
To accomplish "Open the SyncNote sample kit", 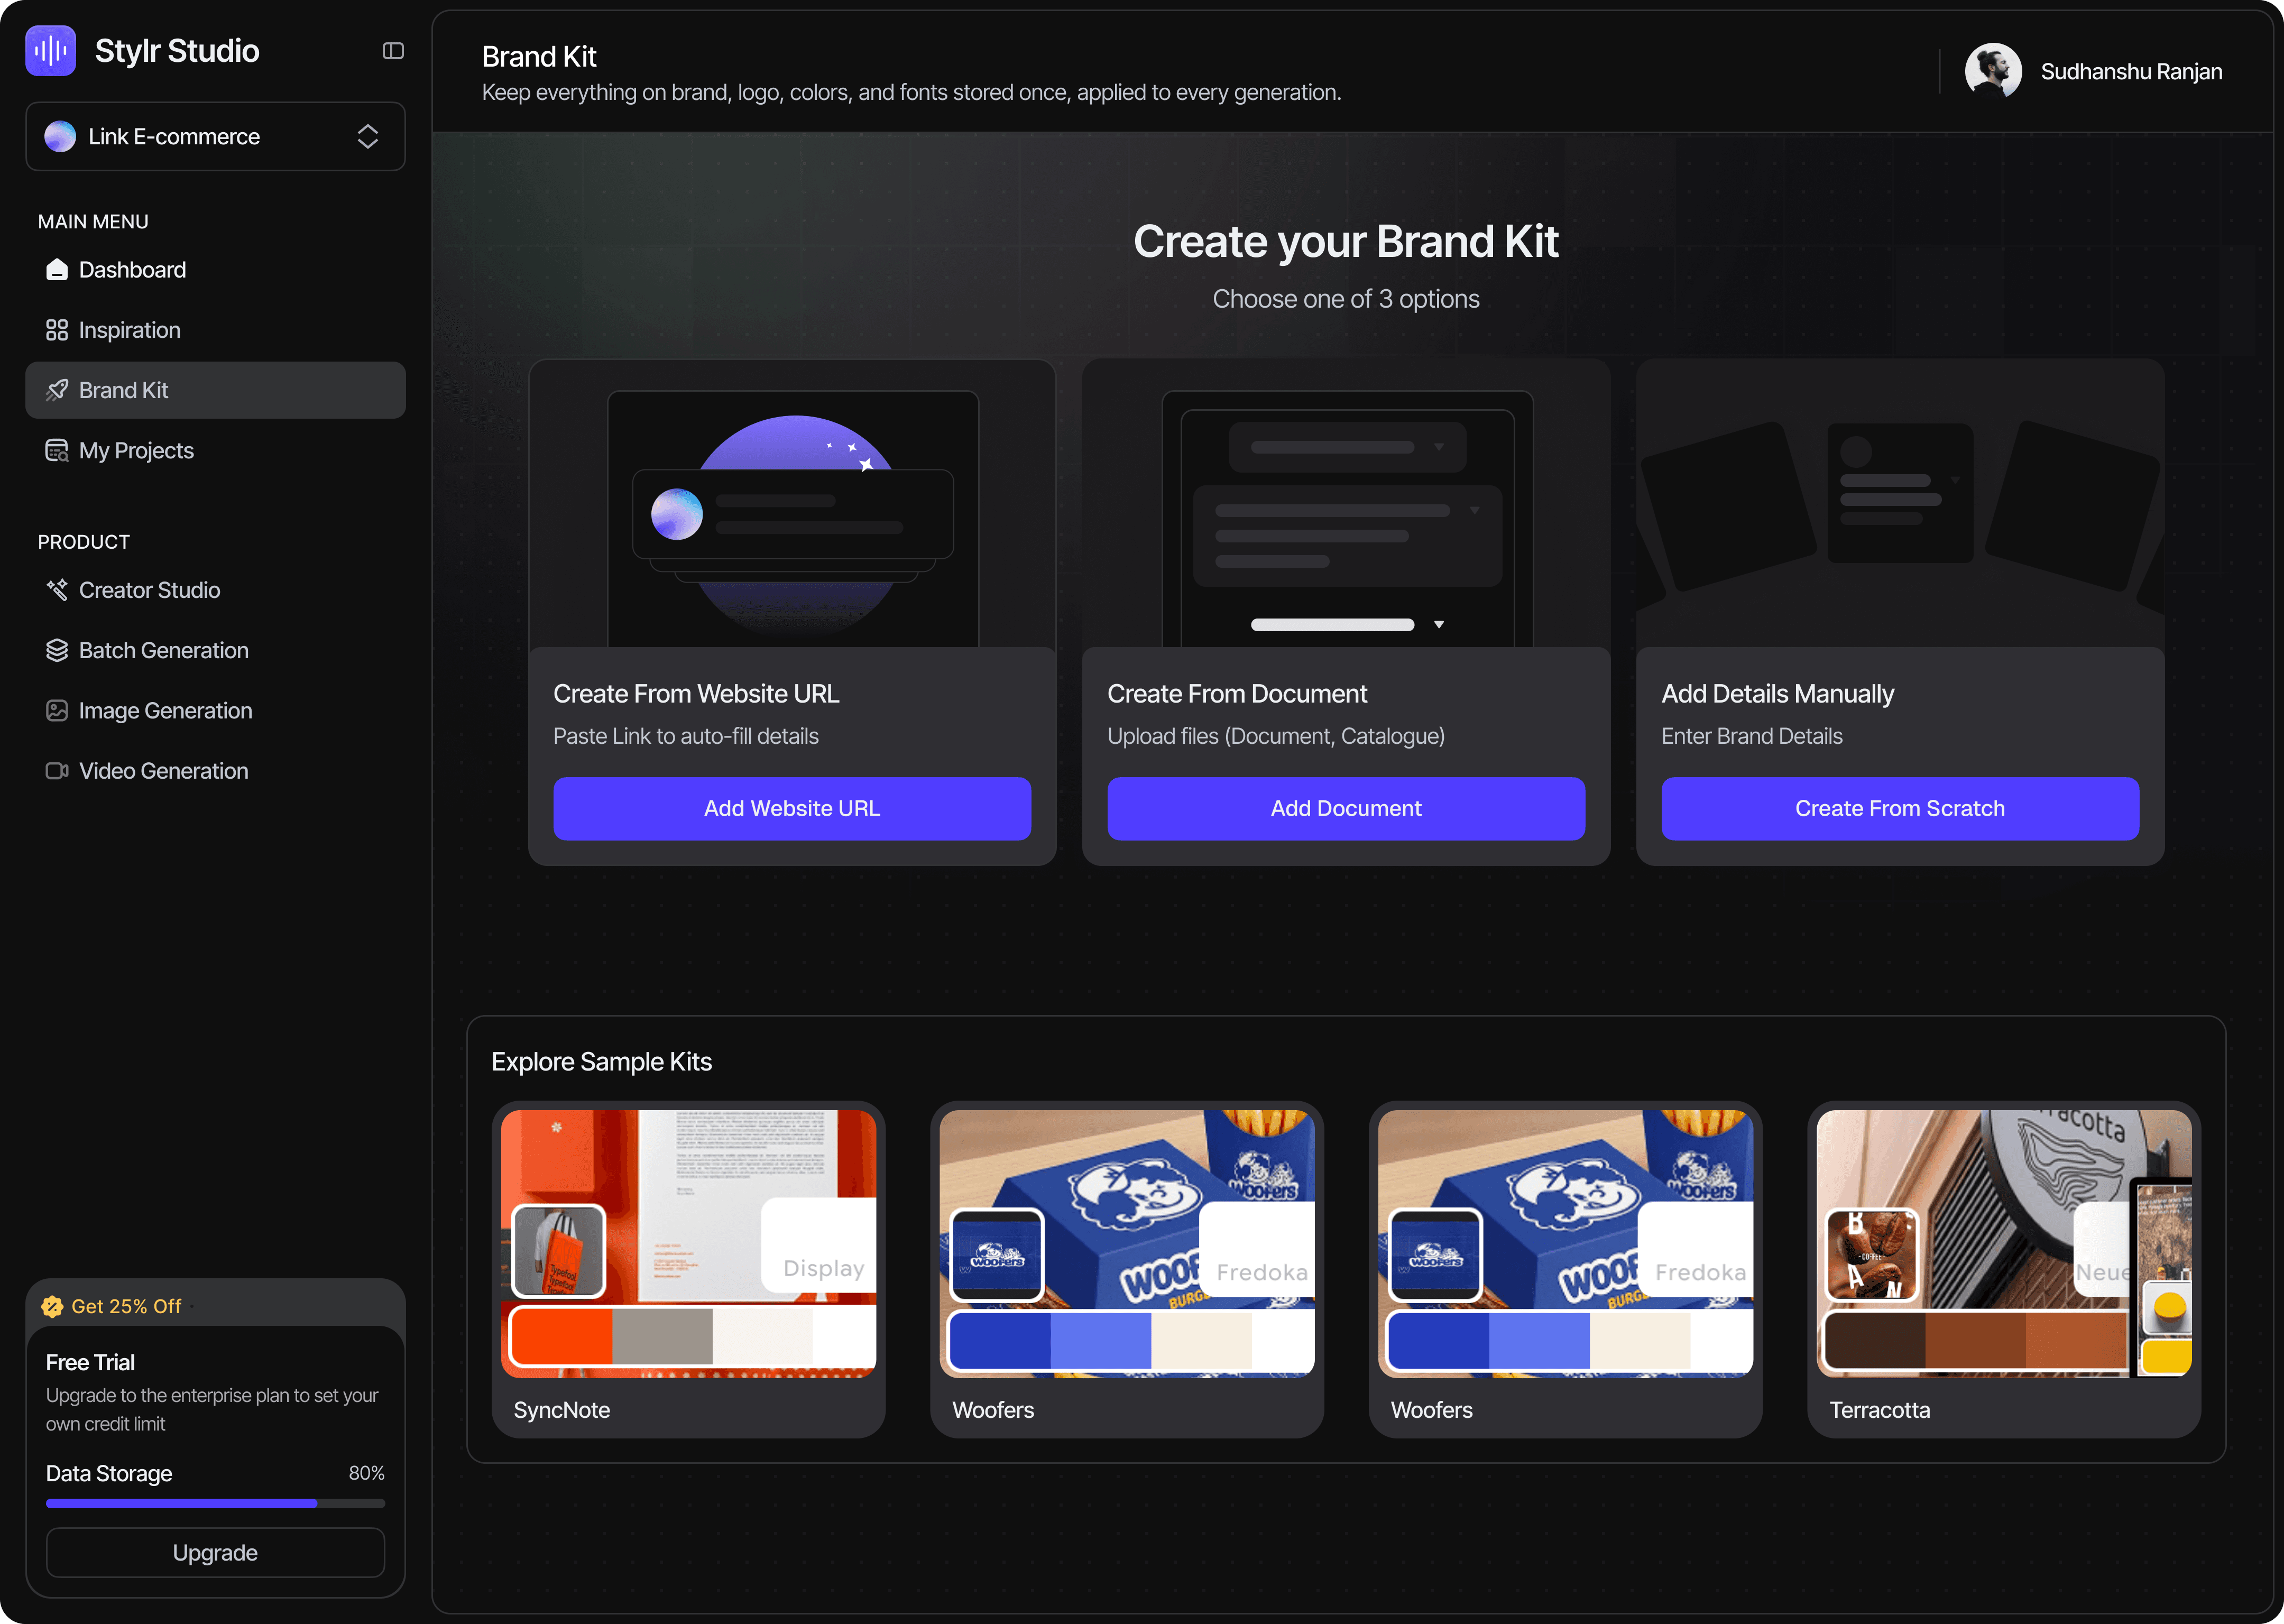I will click(688, 1269).
